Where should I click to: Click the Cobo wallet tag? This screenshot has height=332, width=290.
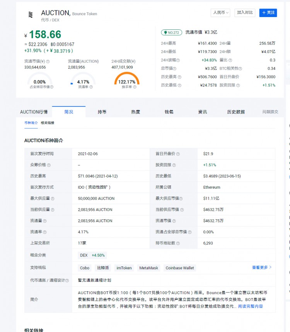point(85,268)
